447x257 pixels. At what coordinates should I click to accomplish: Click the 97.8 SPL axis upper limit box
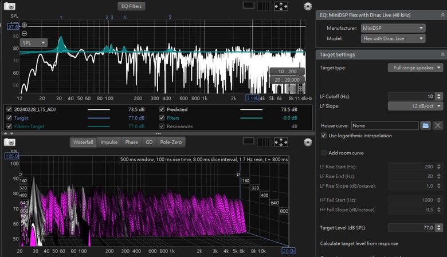pos(13,27)
